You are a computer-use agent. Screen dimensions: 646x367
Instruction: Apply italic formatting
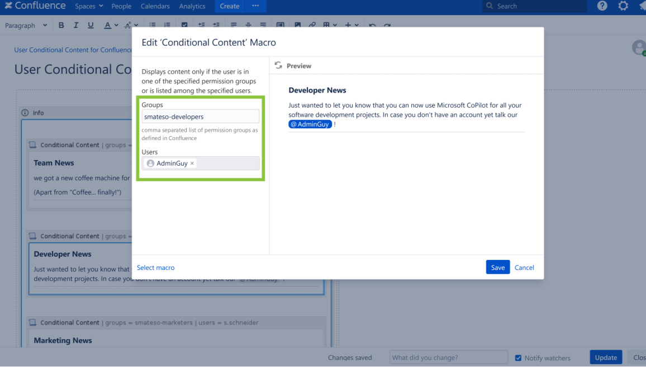76,25
